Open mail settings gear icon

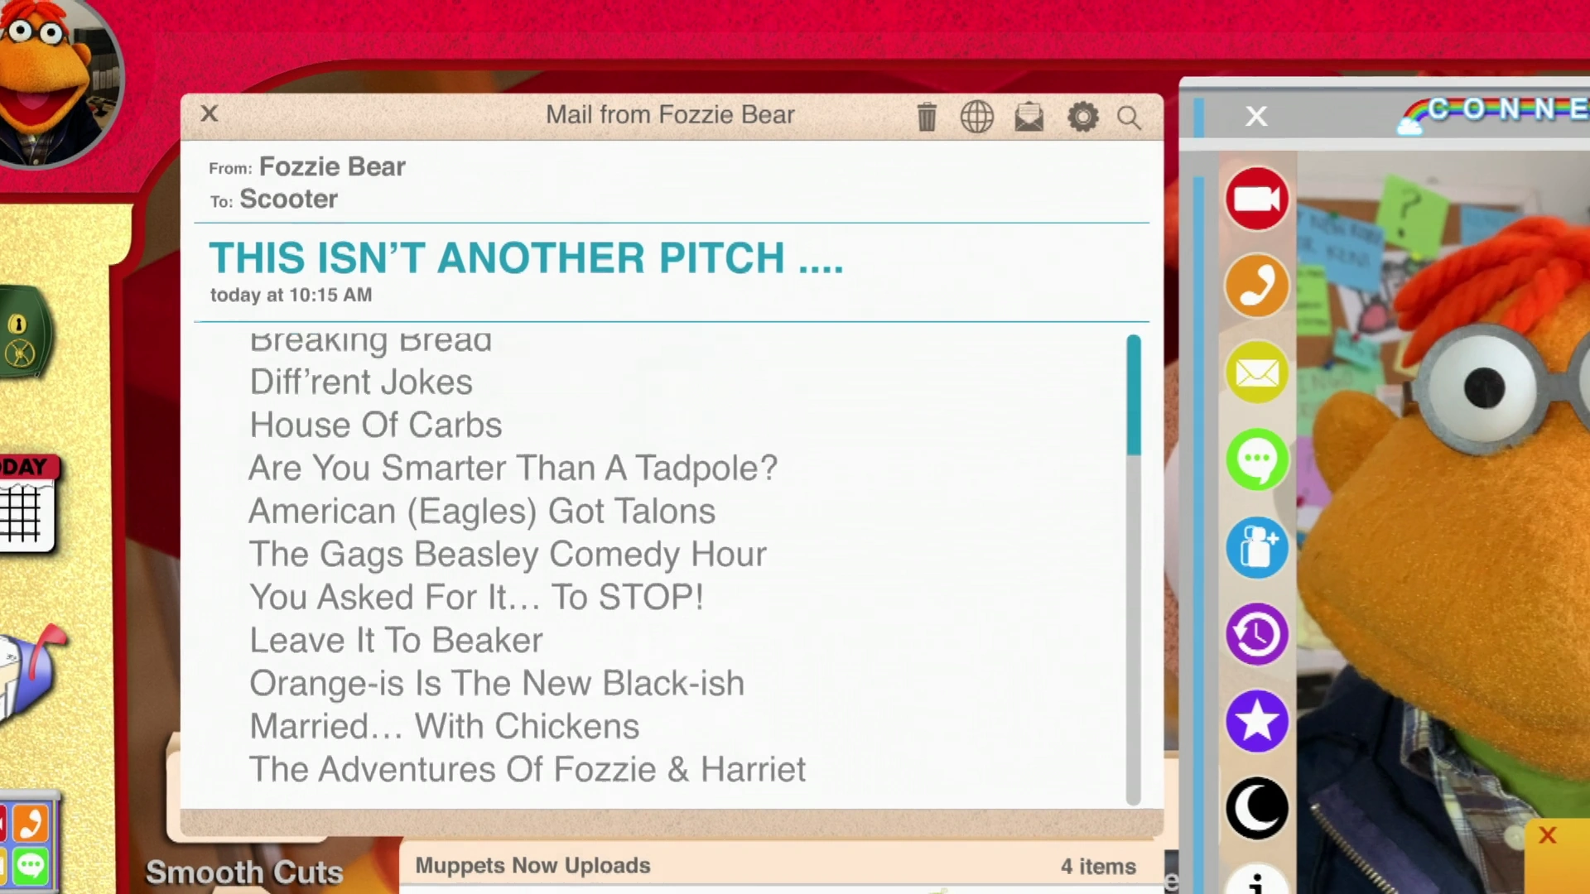(x=1082, y=117)
